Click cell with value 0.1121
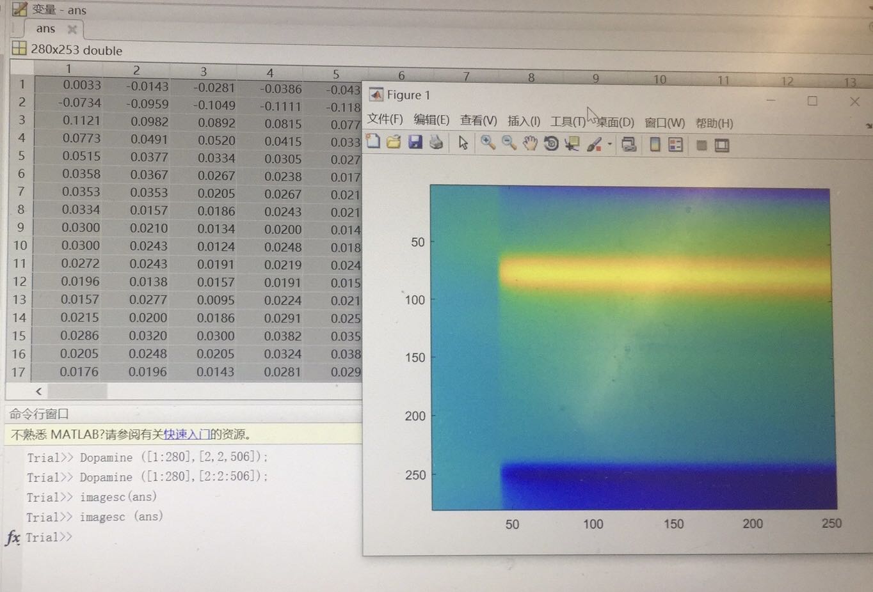This screenshot has height=592, width=873. click(81, 120)
